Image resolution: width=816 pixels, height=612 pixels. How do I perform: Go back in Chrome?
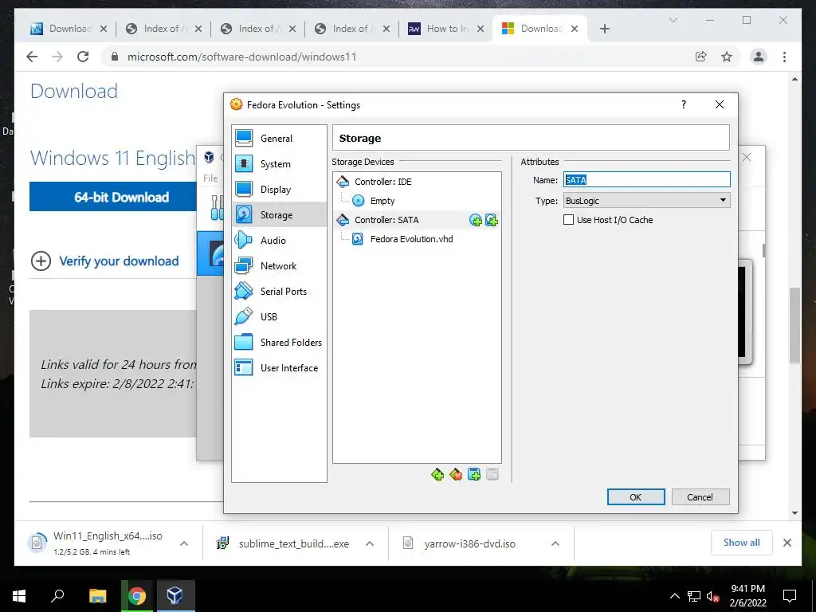point(32,57)
